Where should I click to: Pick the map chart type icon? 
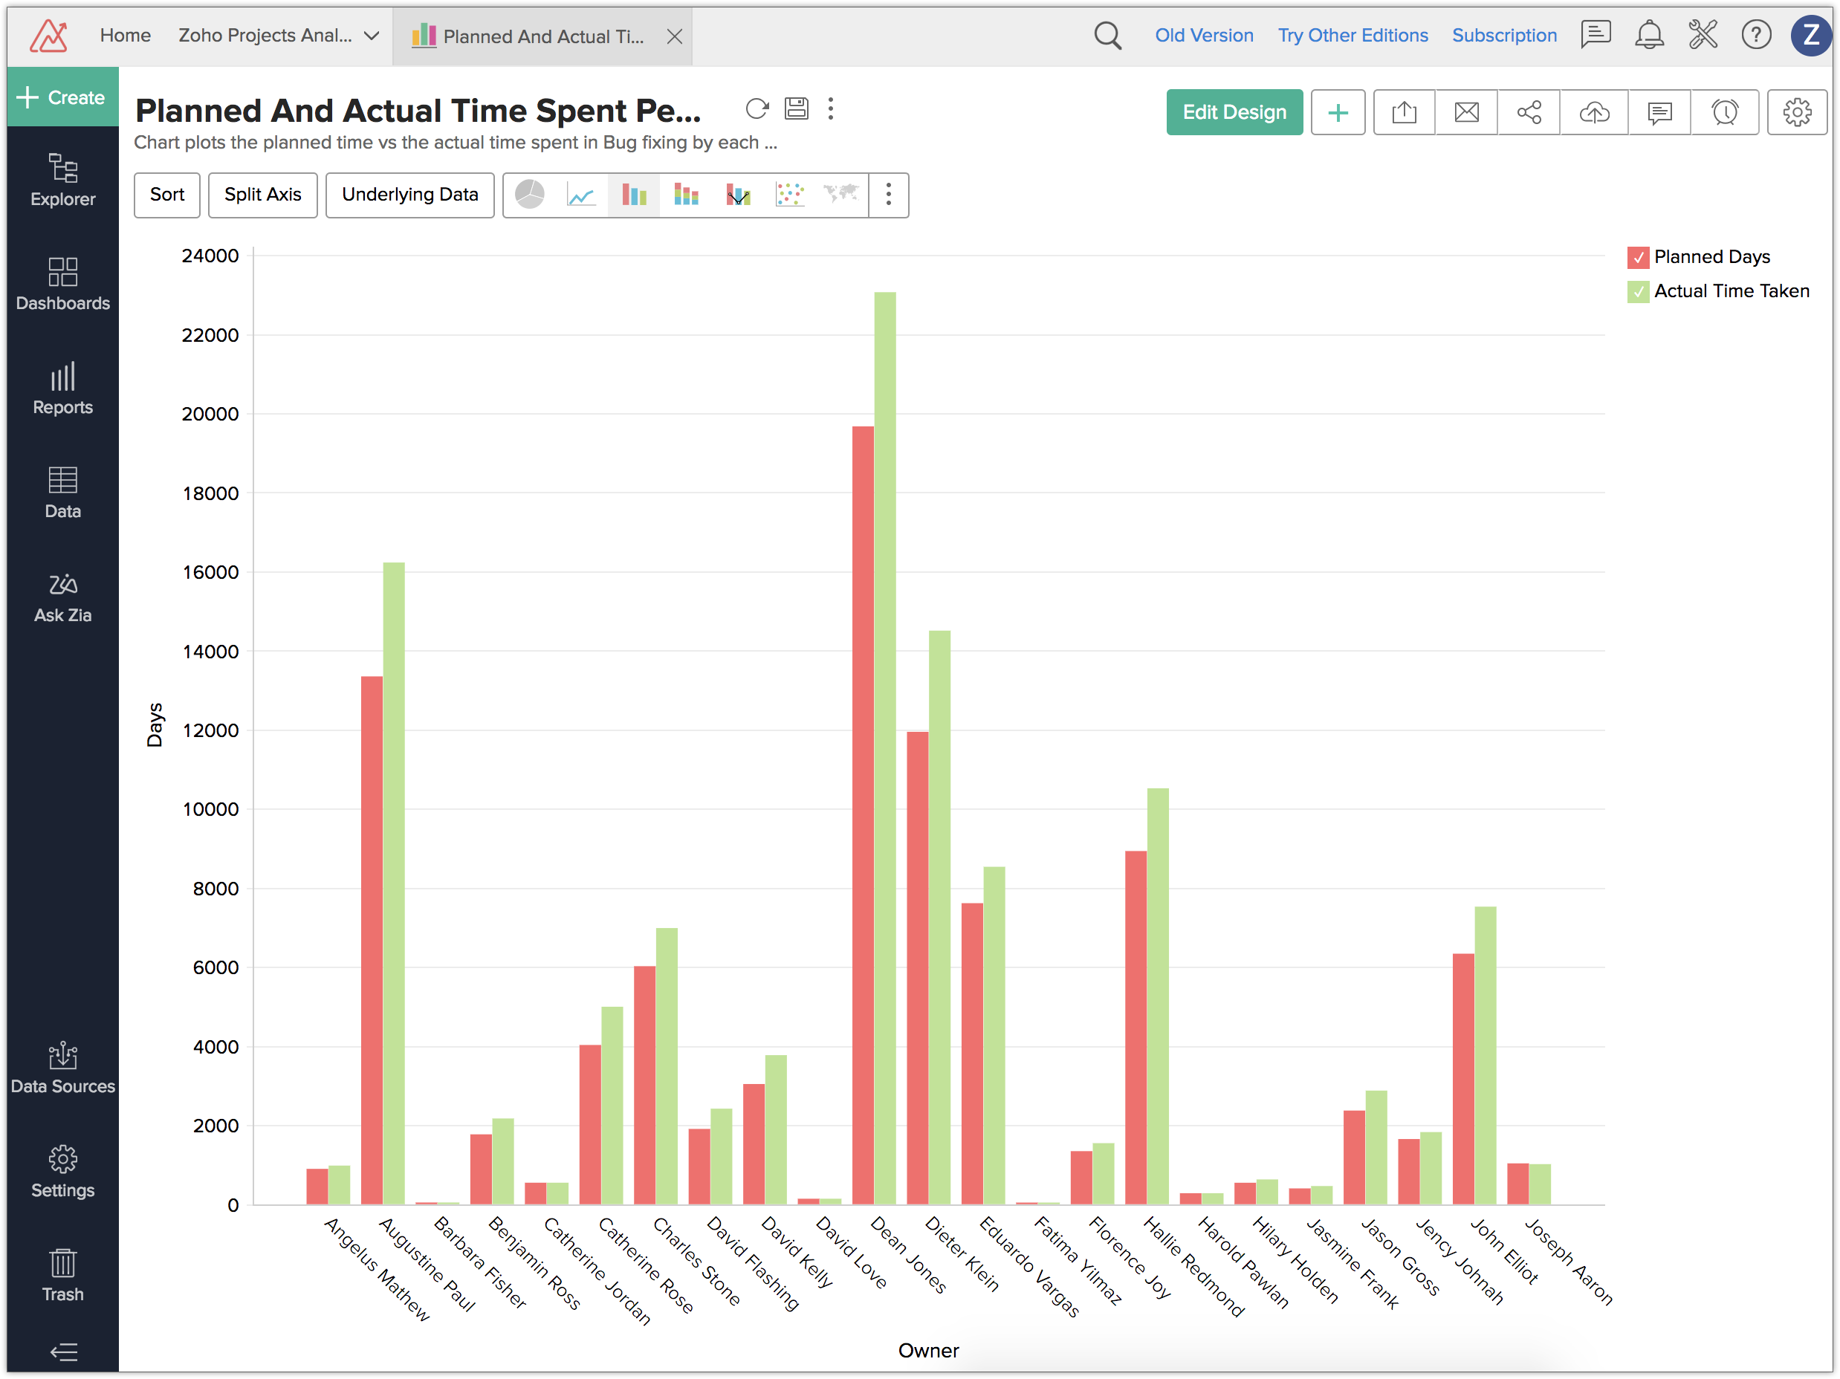pos(841,195)
